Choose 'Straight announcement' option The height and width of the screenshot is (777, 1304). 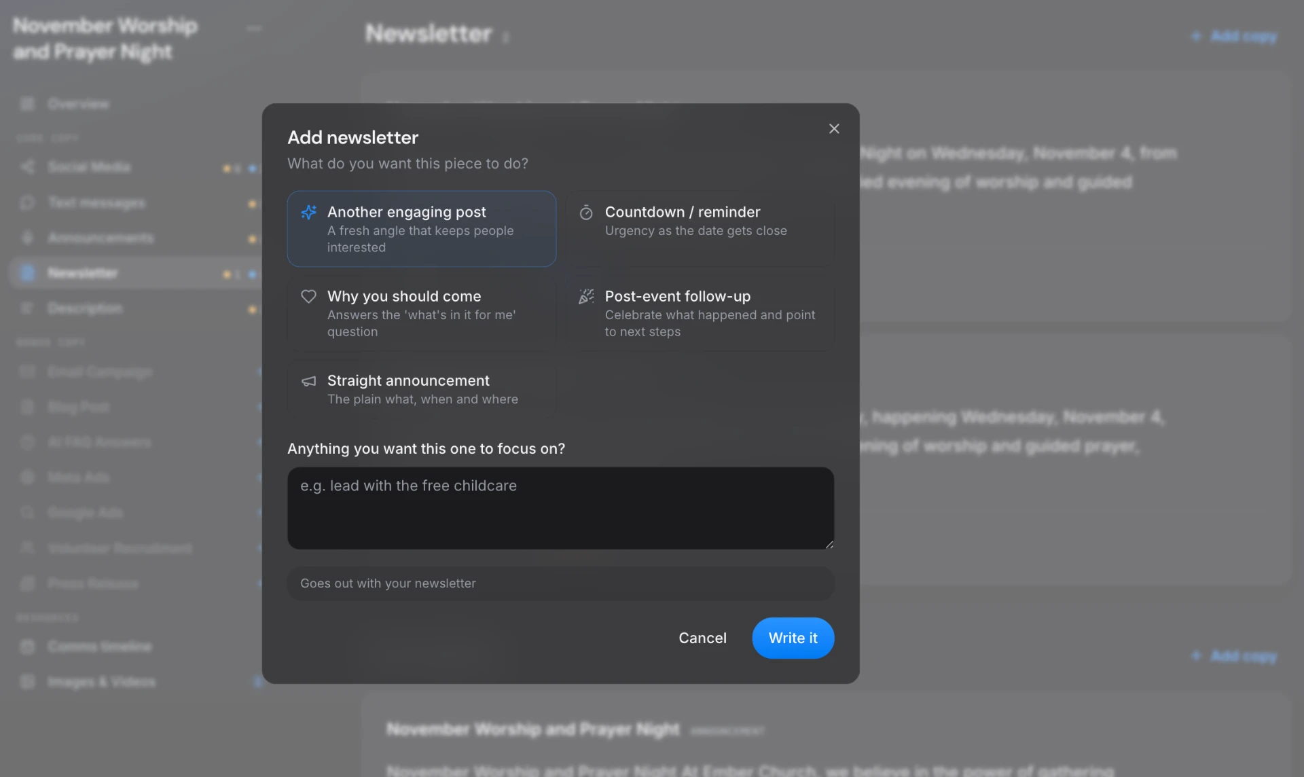coord(422,389)
